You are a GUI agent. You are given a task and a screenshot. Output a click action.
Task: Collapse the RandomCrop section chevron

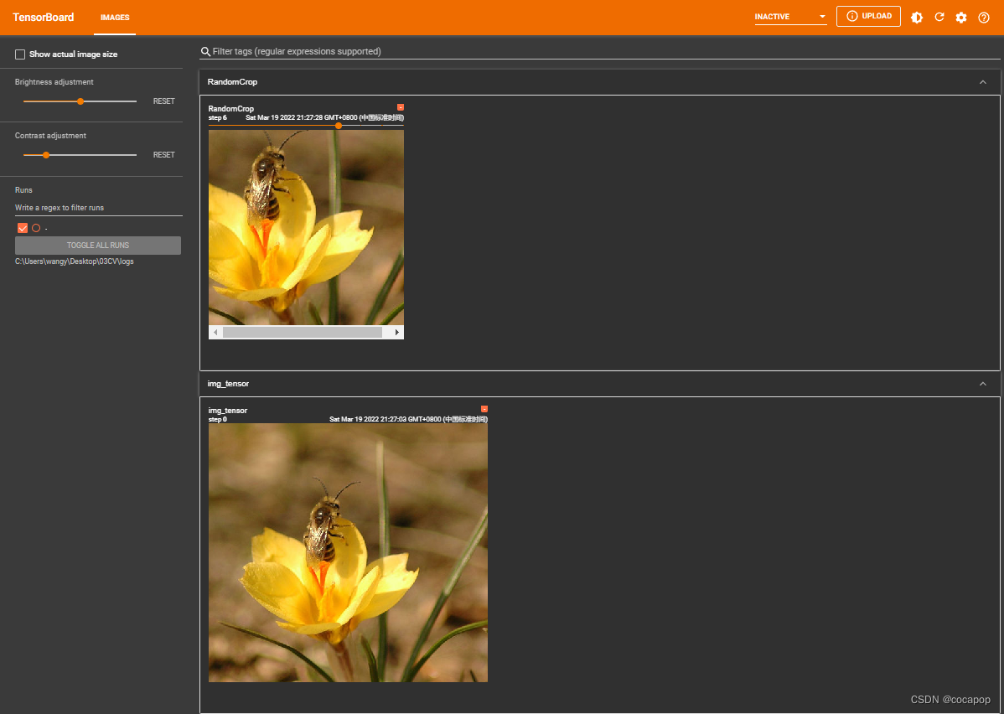click(x=982, y=81)
